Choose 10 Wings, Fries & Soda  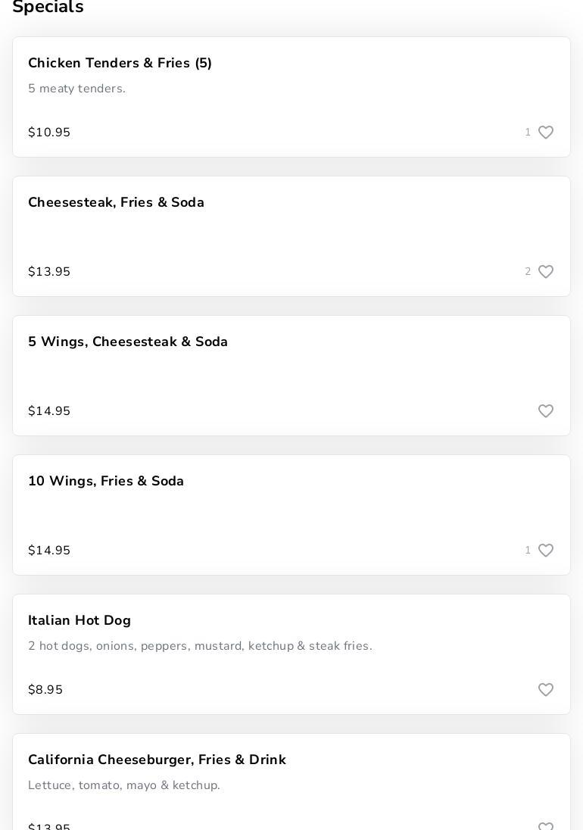coord(106,482)
